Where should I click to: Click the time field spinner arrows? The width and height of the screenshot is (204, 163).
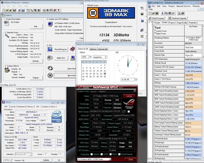point(136,79)
